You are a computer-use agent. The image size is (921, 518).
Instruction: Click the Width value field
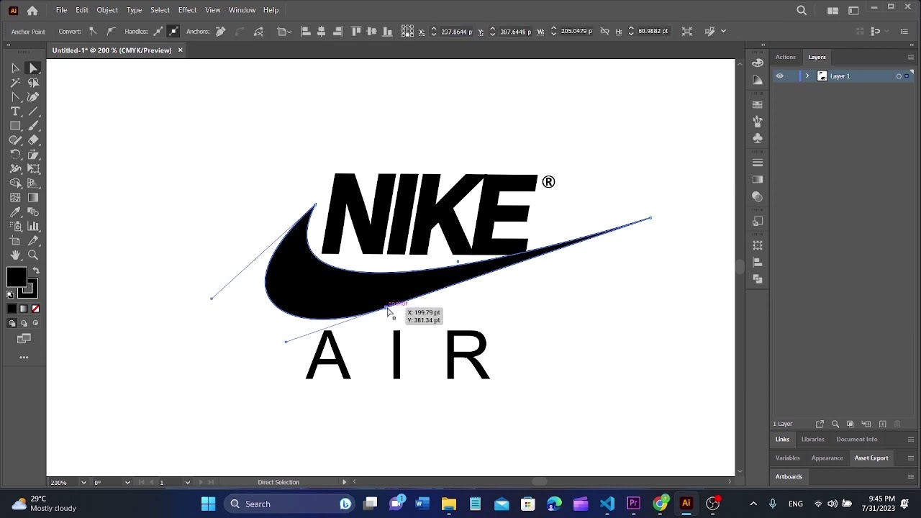pos(576,31)
